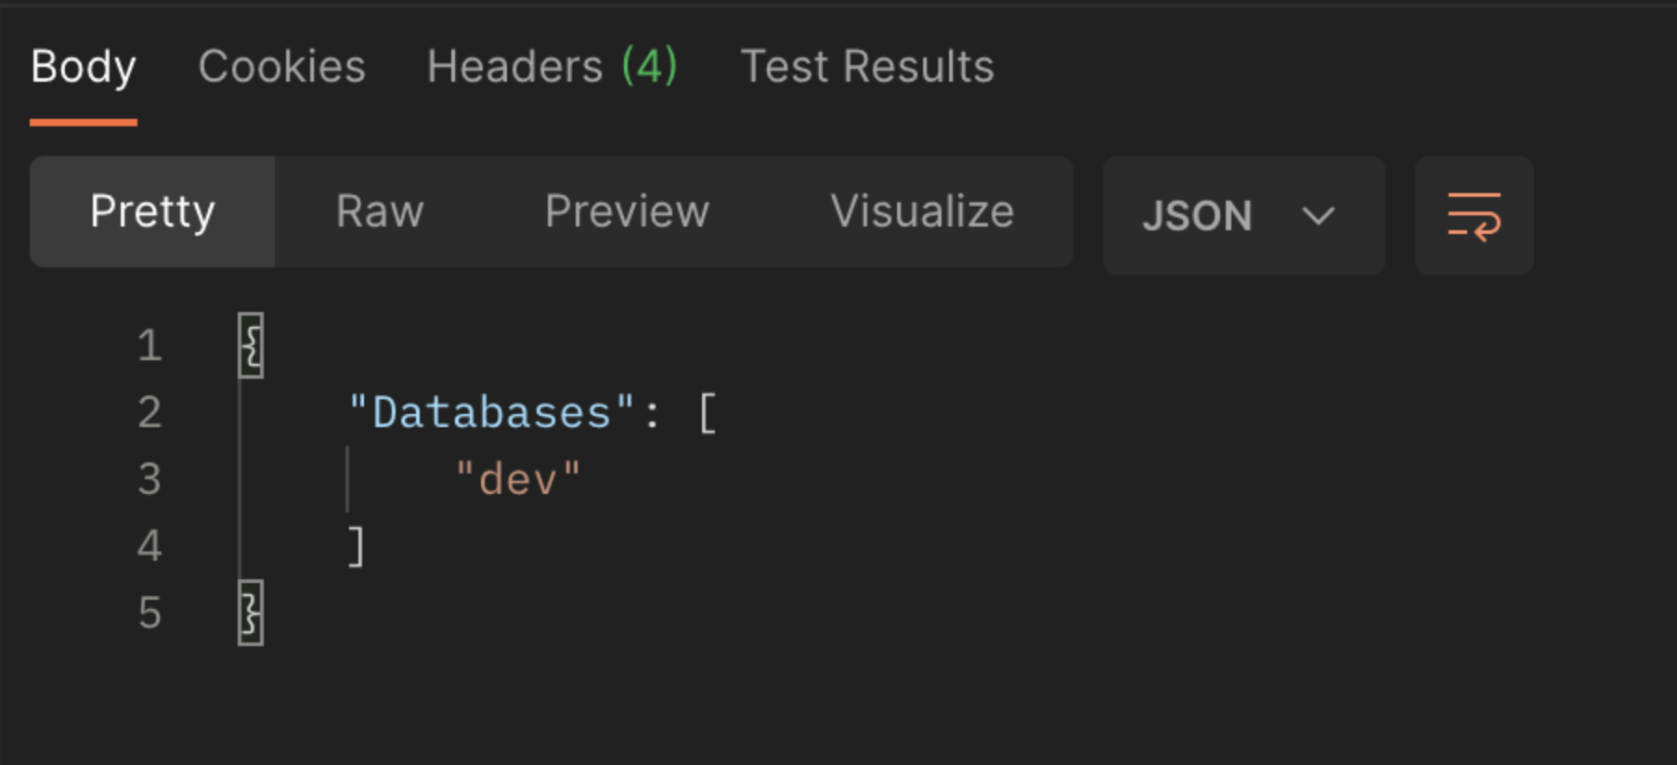Switch to the Body tab
The height and width of the screenshot is (765, 1677).
point(84,67)
